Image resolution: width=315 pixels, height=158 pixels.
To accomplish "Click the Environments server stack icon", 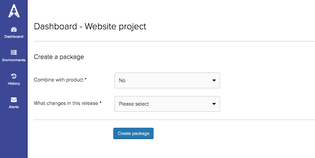I will tap(14, 52).
